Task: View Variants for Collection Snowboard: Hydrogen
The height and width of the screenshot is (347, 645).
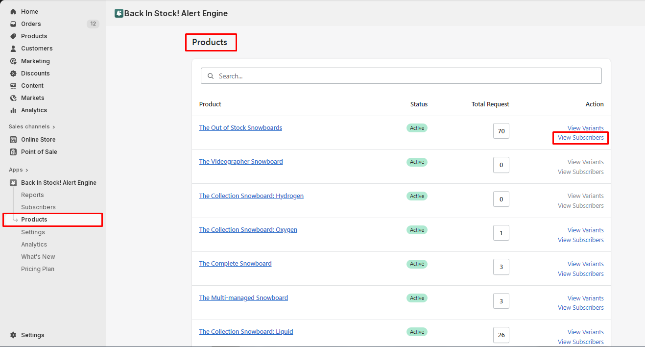Action: point(585,196)
